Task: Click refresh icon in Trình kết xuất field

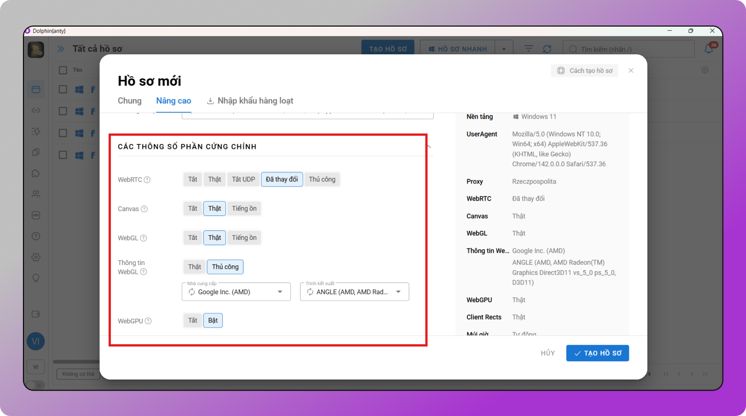Action: [x=310, y=292]
